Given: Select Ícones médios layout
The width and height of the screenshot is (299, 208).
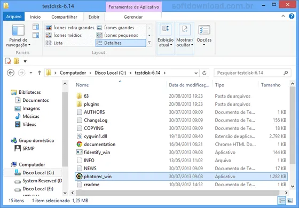Looking at the screenshot, I should pos(64,35).
